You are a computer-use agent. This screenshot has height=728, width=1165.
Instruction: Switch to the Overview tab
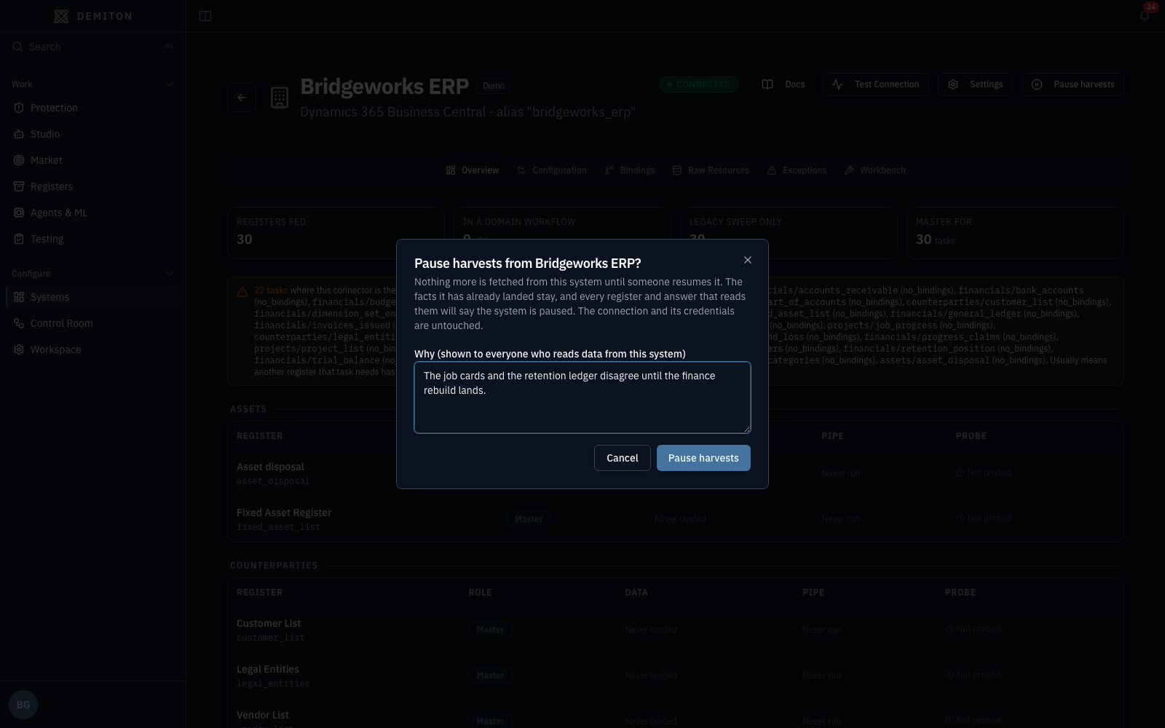(x=473, y=170)
